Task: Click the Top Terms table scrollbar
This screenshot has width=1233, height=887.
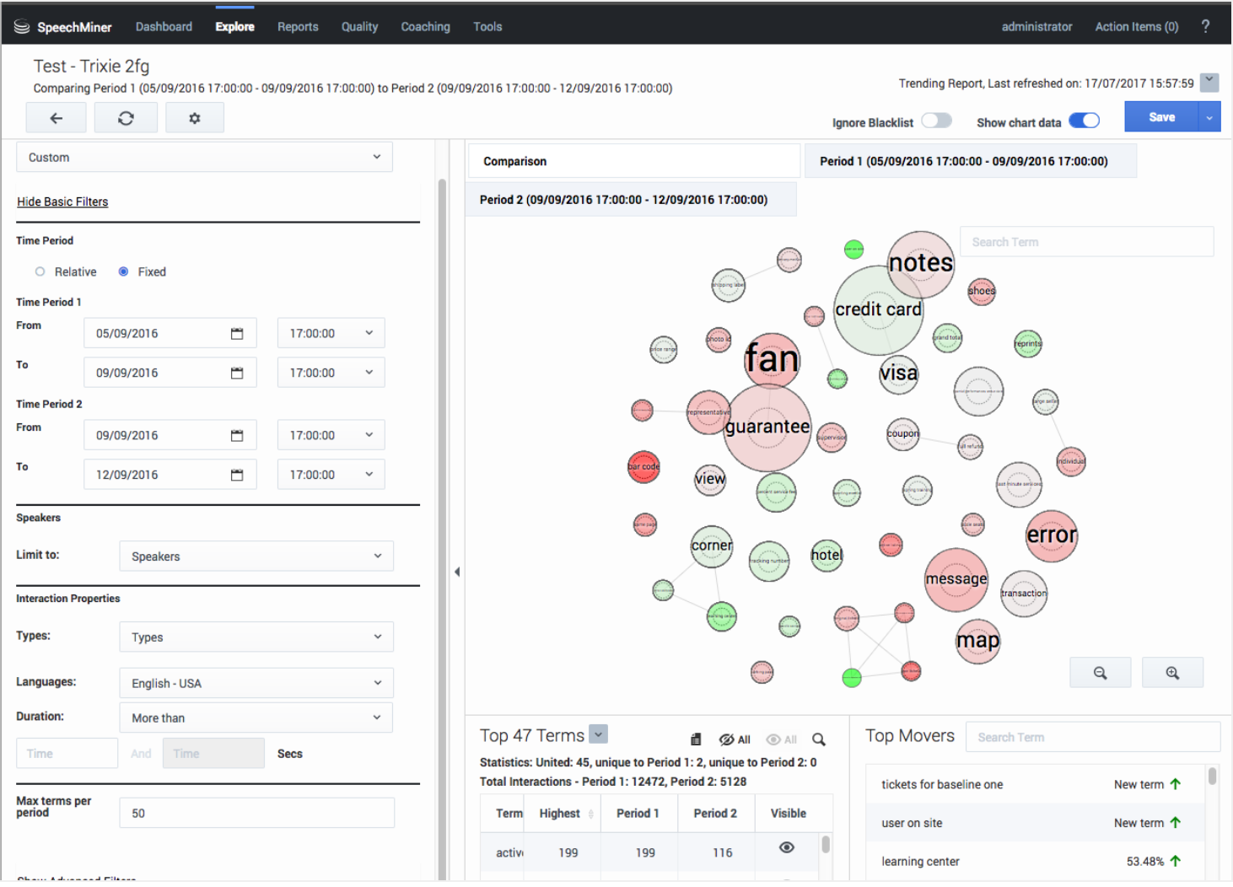Action: (826, 844)
